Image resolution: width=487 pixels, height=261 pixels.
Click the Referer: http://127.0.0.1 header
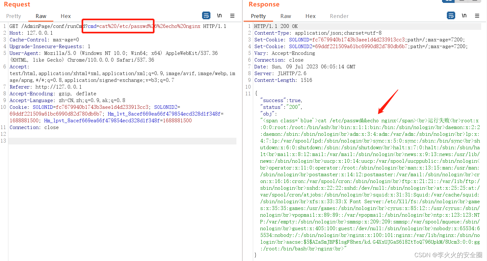pyautogui.click(x=46, y=87)
